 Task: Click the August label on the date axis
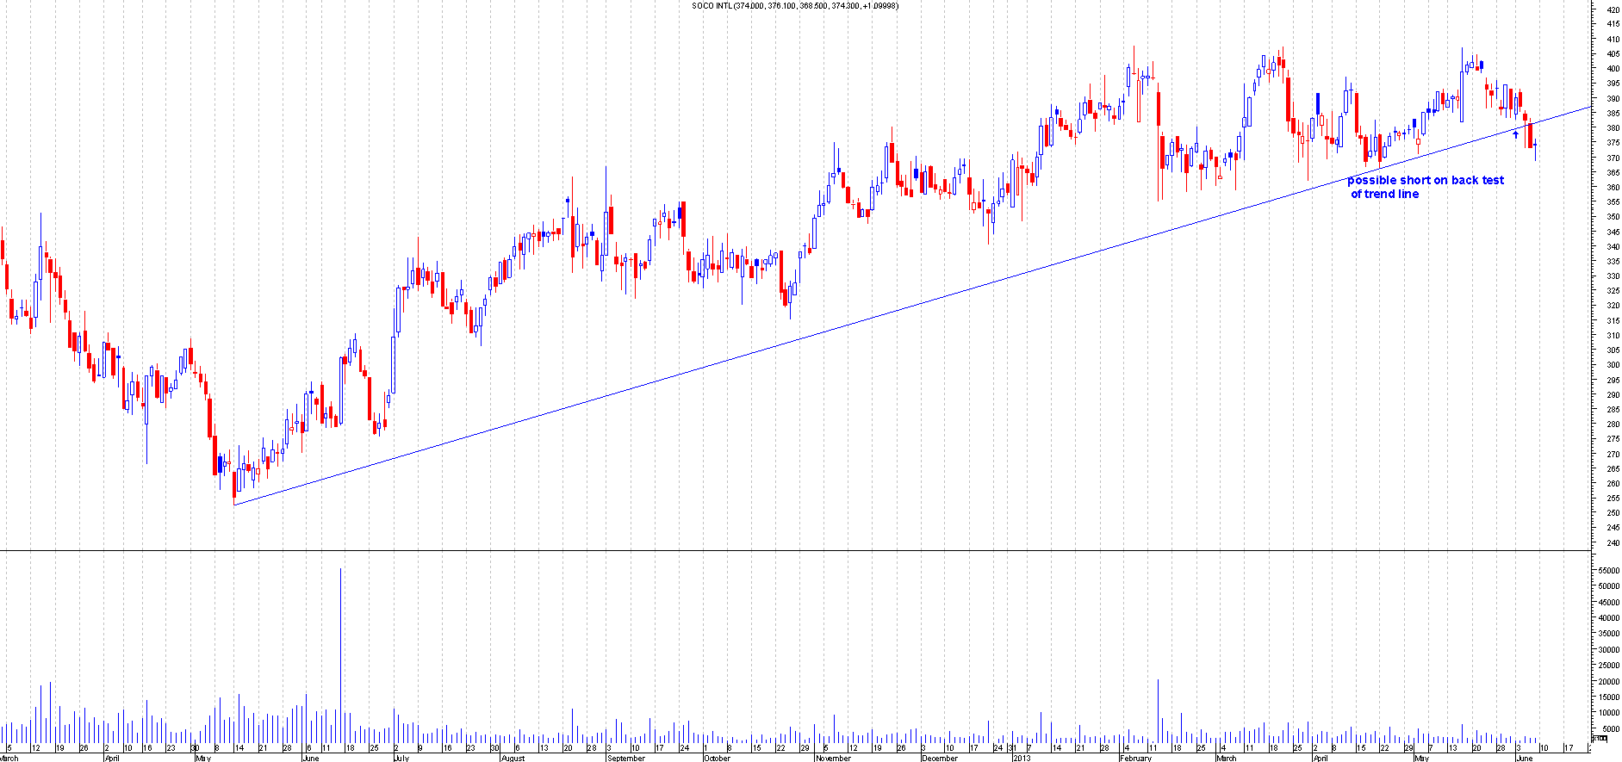coord(513,759)
